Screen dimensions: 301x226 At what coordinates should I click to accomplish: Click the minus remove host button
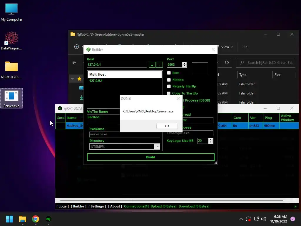tap(159, 65)
